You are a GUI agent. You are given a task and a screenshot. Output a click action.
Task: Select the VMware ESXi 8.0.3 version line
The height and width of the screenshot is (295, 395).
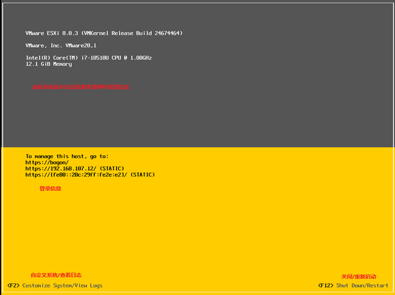pos(104,33)
